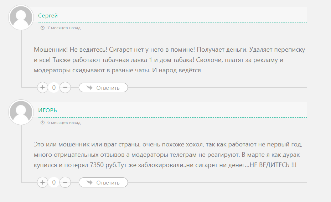This screenshot has height=202, width=331.
Task: Upvote ИГОРЬ's comment with plus button
Action: click(x=42, y=182)
